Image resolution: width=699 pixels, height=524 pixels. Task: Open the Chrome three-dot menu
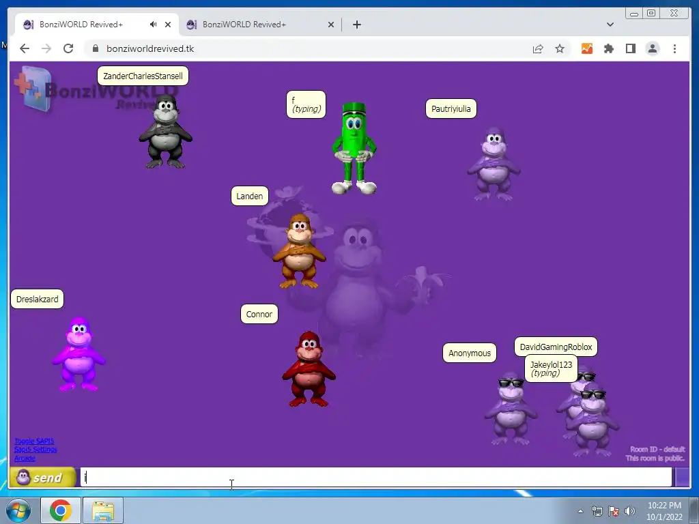coord(674,48)
